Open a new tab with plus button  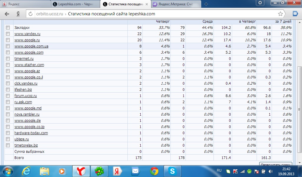coord(206,4)
